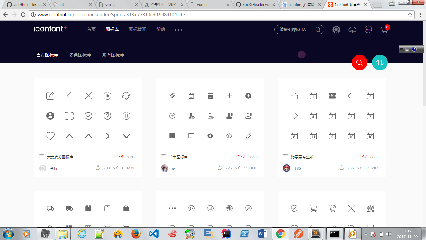
Task: Open the 图标管理 navigation item
Action: (x=138, y=29)
